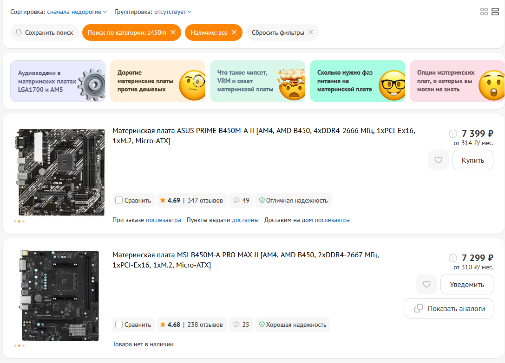Click the MSI motherboard product image
Viewport: 505px width, 363px height.
[x=60, y=296]
